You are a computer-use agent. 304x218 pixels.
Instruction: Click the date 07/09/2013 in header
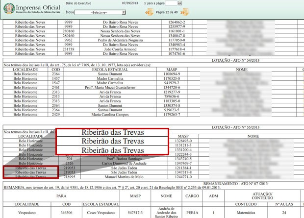(x=130, y=3)
